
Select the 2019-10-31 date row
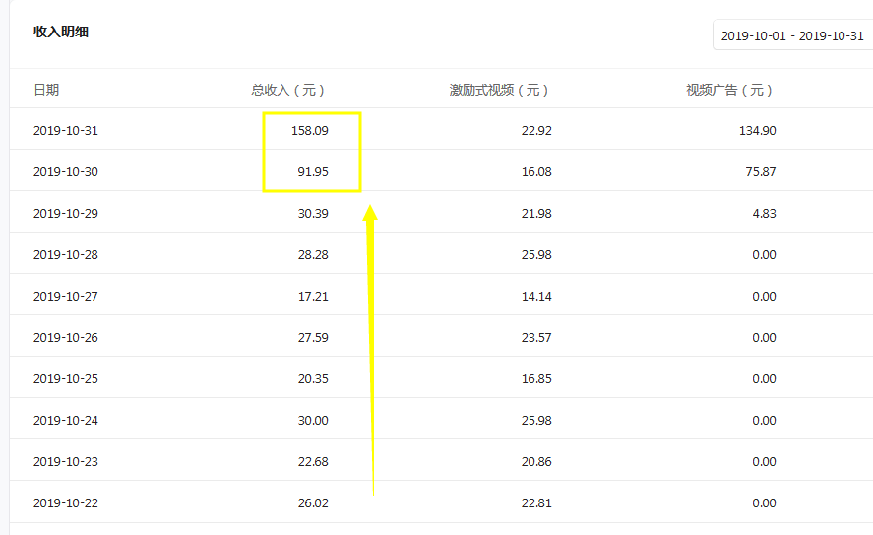tap(66, 131)
